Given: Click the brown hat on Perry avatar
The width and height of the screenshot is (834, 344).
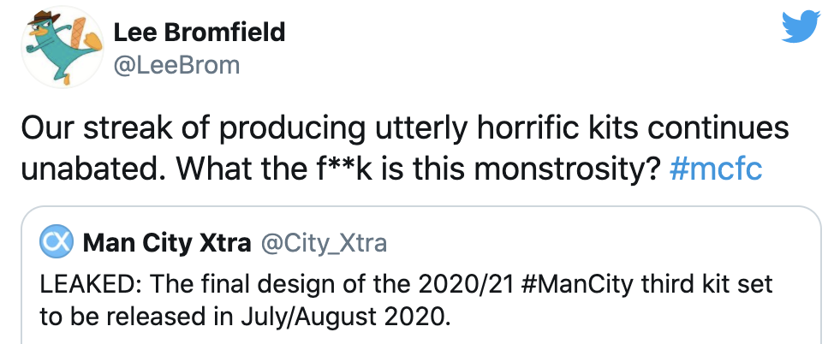Looking at the screenshot, I should coord(43,19).
